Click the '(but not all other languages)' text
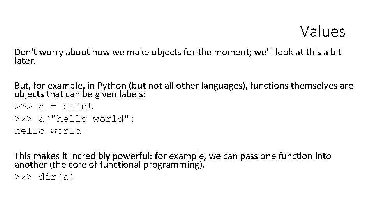Screen dimensions: 374x210 click(182, 86)
